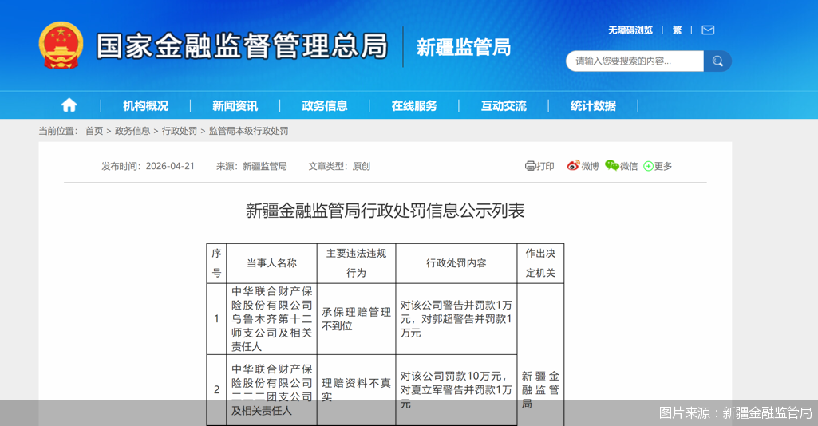
Task: Open 政务信息 menu
Action: pos(325,106)
